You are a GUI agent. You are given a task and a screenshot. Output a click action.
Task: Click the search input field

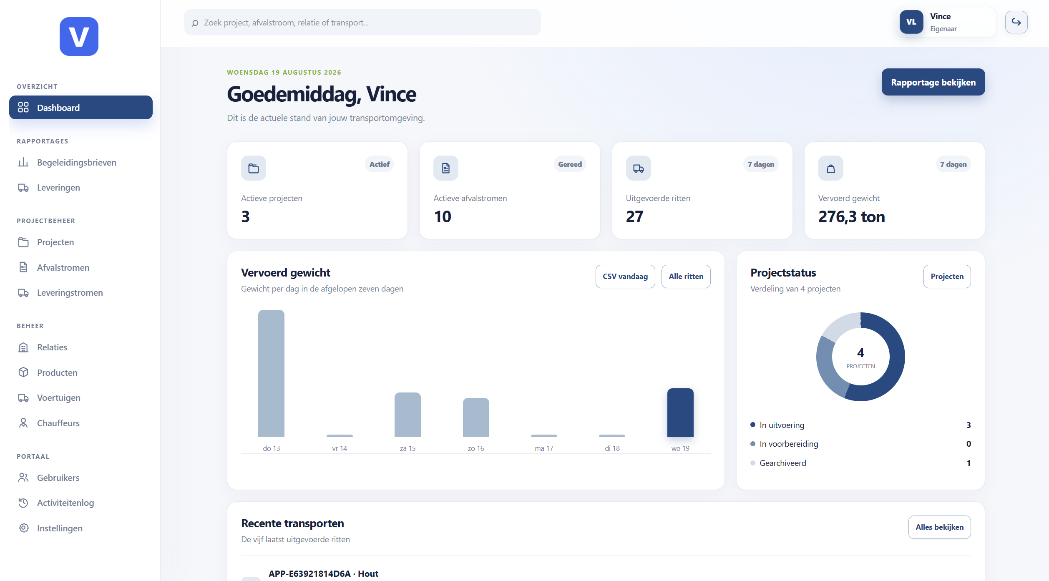click(x=362, y=23)
